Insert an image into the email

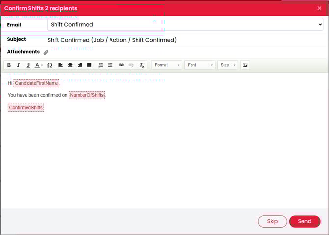(245, 65)
